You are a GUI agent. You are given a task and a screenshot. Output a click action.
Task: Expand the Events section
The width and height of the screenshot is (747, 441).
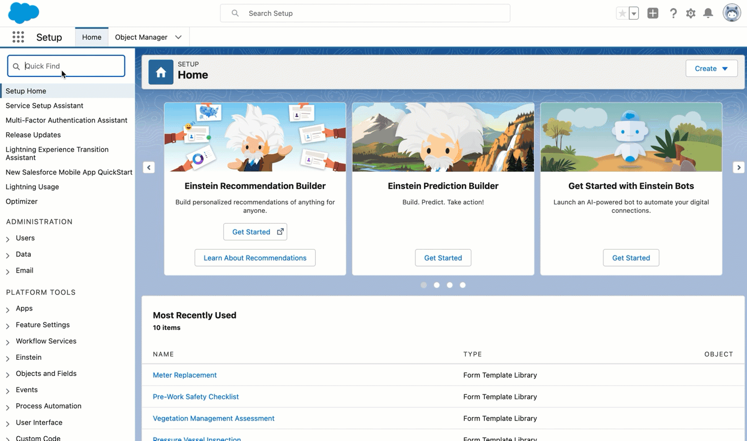[x=8, y=390]
